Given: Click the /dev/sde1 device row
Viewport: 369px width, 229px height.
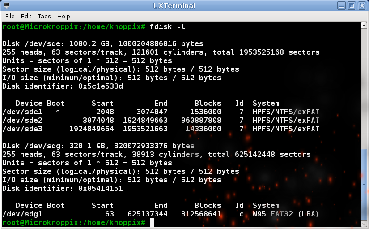Looking at the screenshot, I should pos(161,112).
